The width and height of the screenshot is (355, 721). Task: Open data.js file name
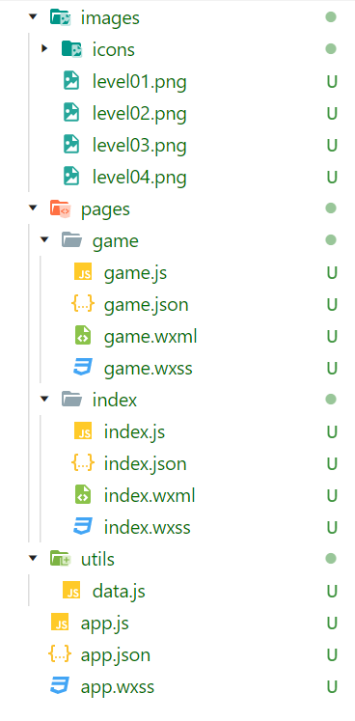tap(119, 592)
